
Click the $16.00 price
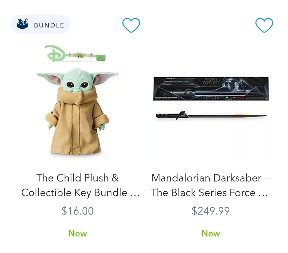(x=78, y=211)
